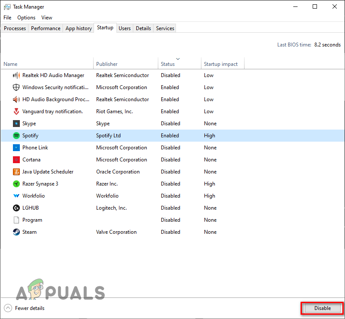Open the Services tab
This screenshot has width=345, height=319.
[164, 28]
